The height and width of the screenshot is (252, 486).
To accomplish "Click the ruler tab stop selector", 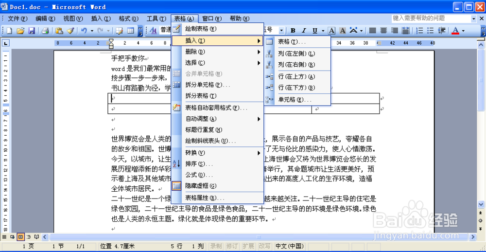I will coord(6,43).
